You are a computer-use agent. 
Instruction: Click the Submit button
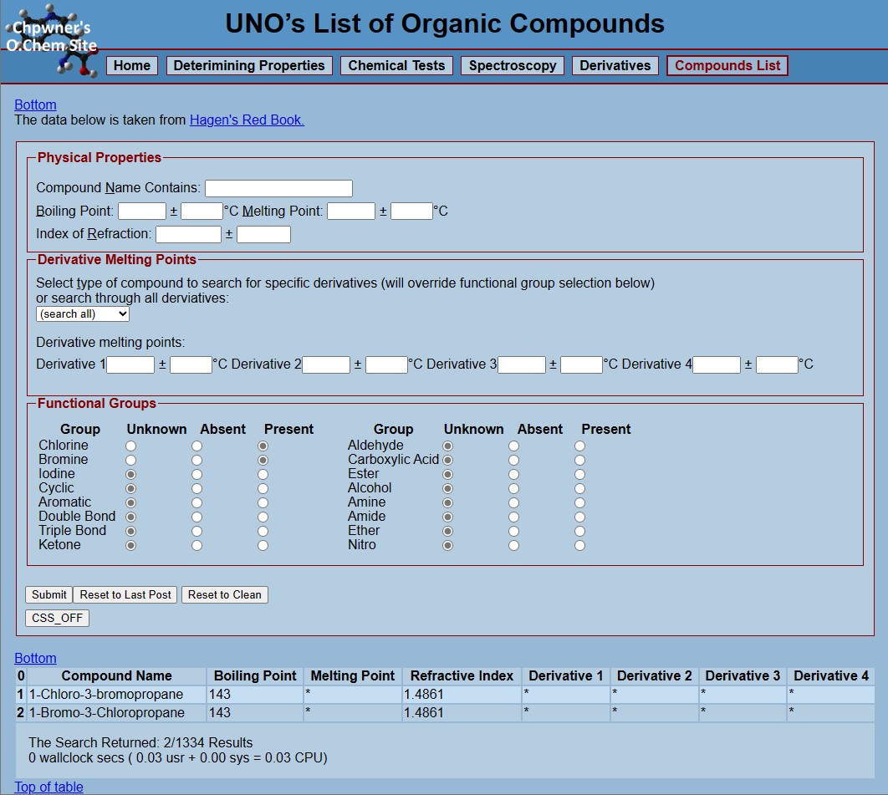click(48, 594)
